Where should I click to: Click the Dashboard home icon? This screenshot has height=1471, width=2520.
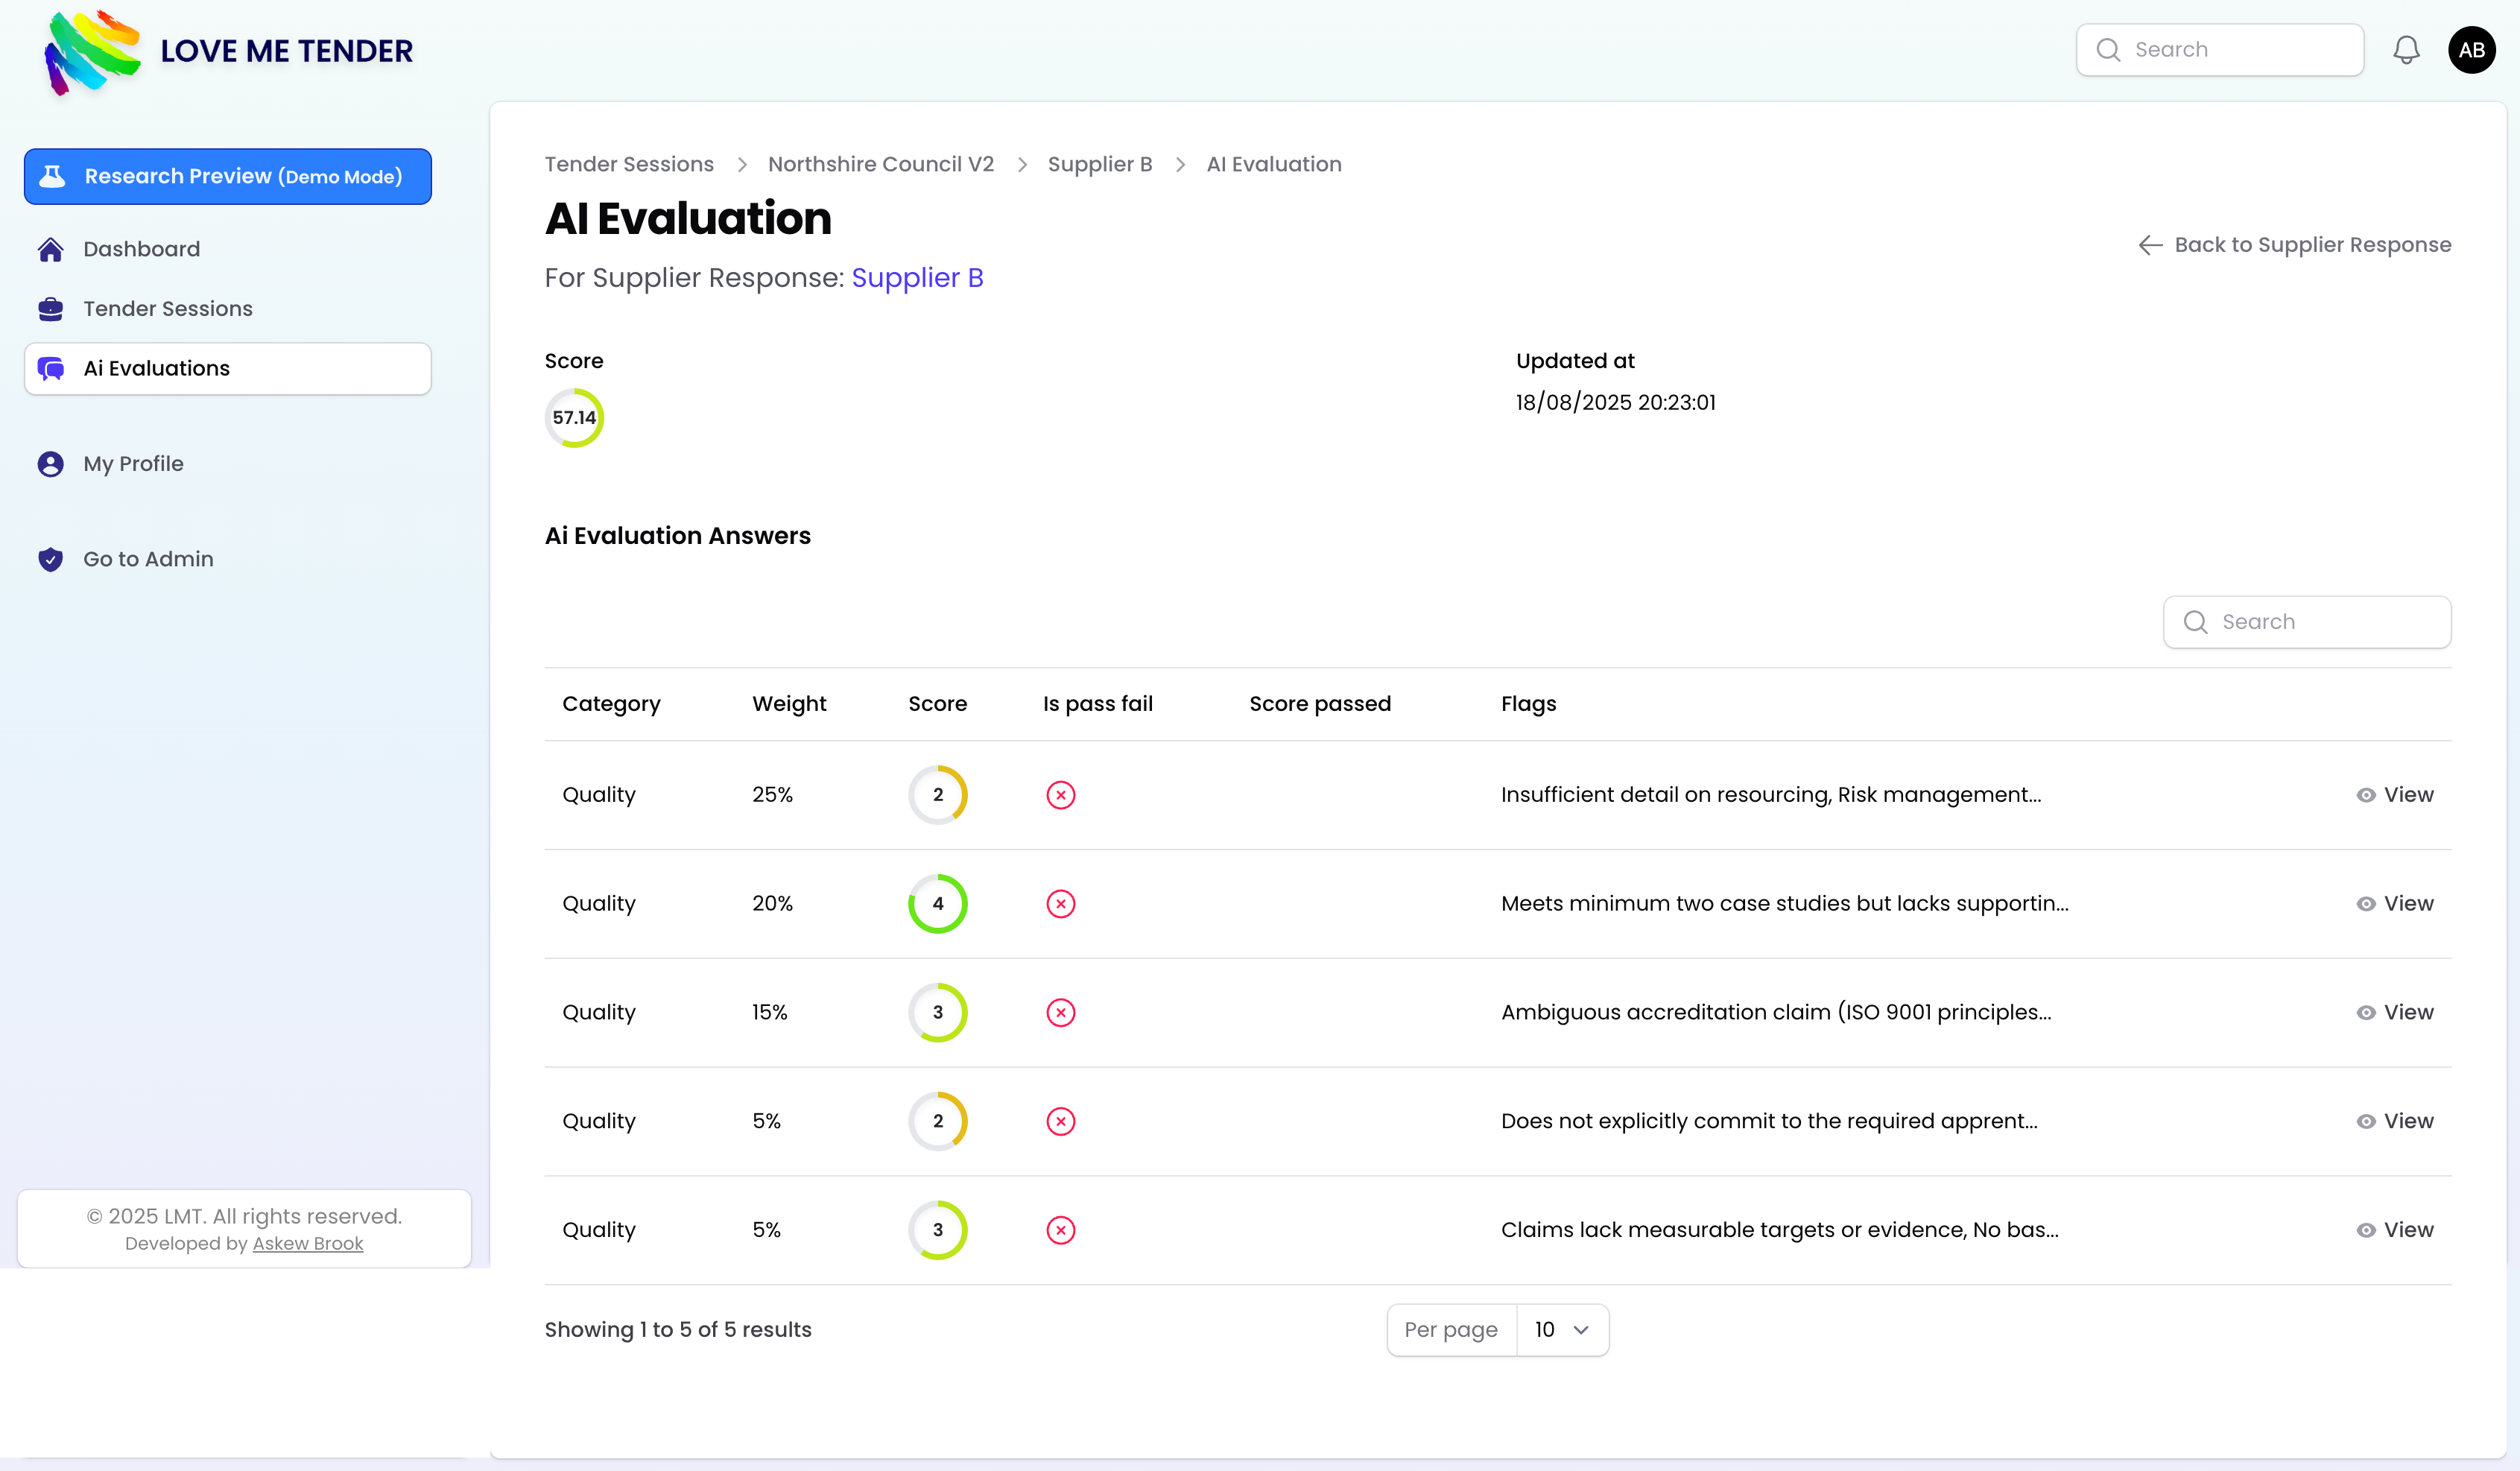tap(50, 249)
